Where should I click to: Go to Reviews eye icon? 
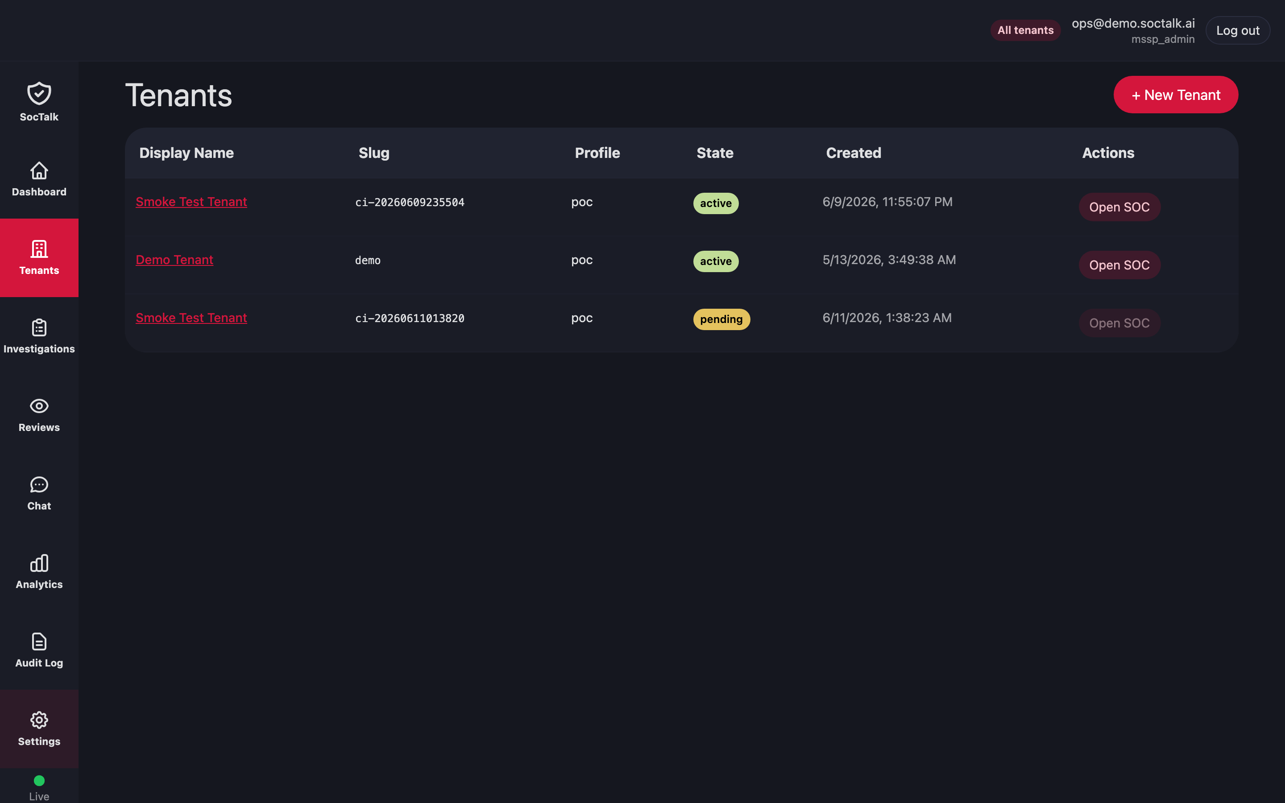pos(39,406)
